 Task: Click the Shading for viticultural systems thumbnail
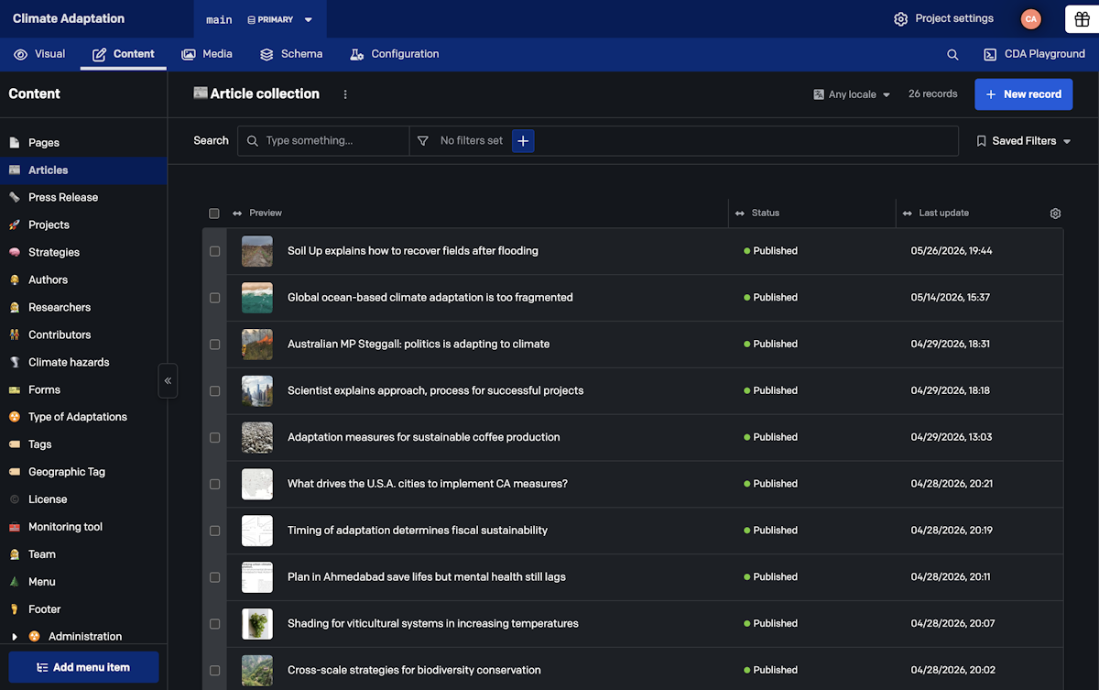coord(257,624)
